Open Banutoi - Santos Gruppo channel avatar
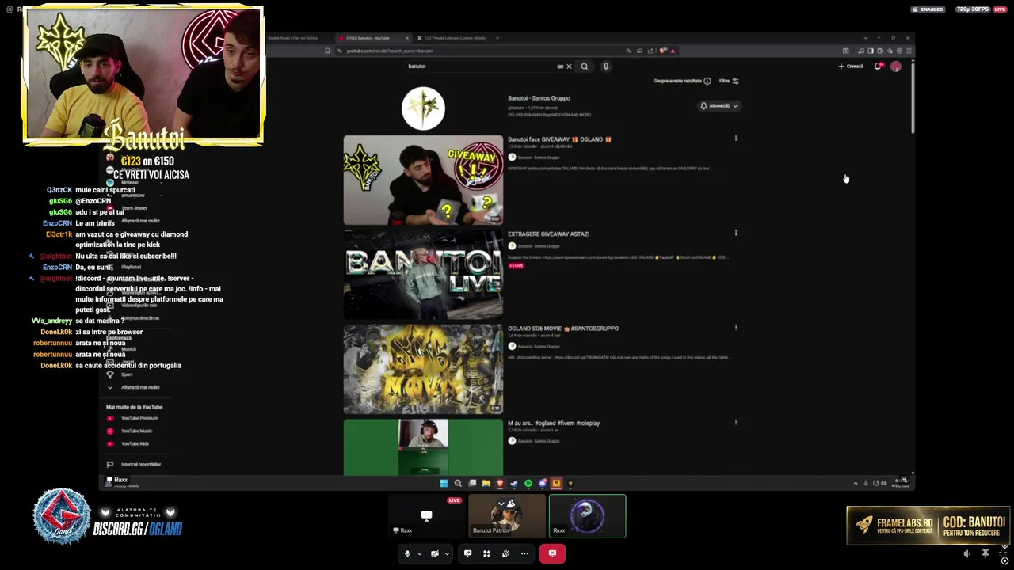Image resolution: width=1014 pixels, height=570 pixels. (x=423, y=108)
